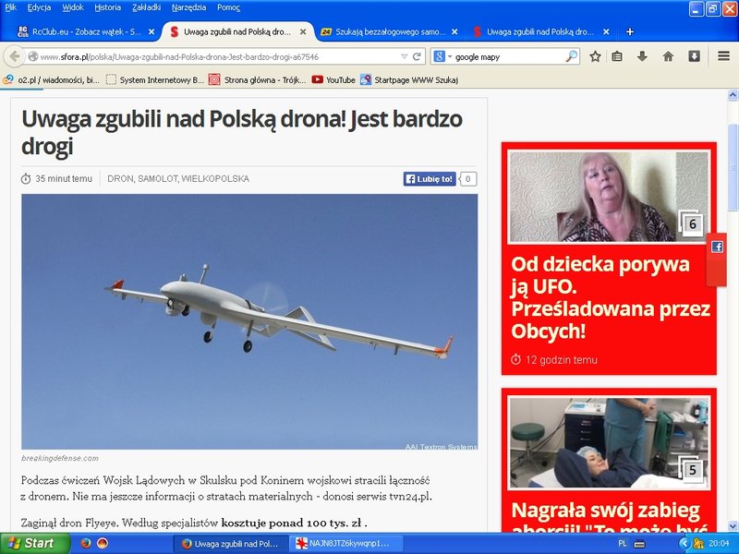The height and width of the screenshot is (554, 739).
Task: Switch to NAJN8JTZ6kywqnp1 taskbar window
Action: (345, 544)
